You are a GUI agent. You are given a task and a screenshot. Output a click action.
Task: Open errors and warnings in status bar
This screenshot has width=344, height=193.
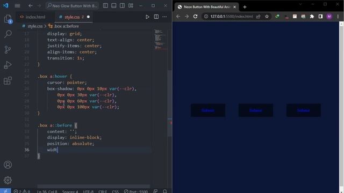(x=22, y=191)
